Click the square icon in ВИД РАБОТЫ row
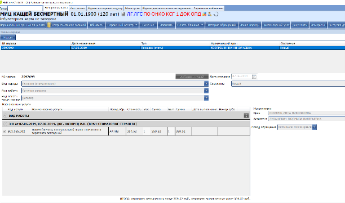The height and width of the screenshot is (203, 345). click(246, 116)
